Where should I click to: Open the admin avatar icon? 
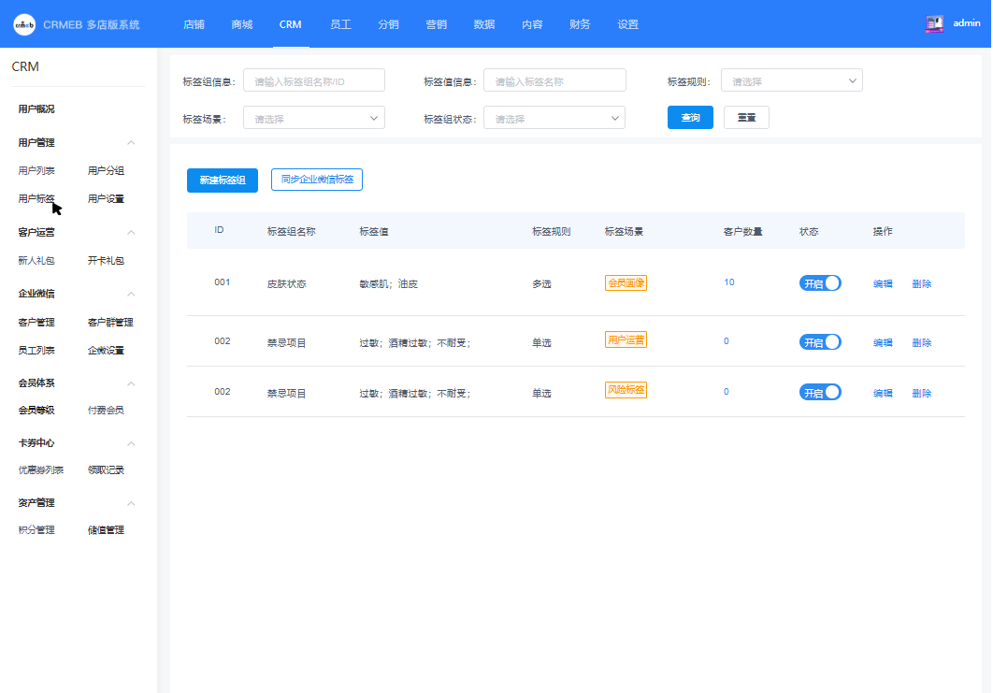tap(934, 23)
